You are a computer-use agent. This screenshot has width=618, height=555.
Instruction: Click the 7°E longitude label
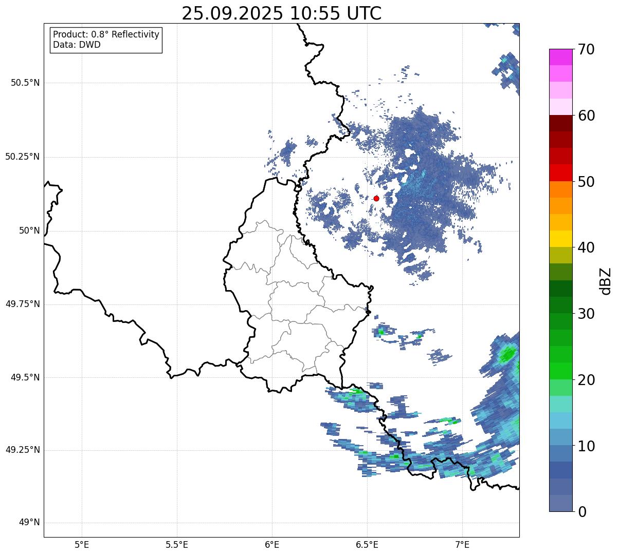[x=462, y=544]
